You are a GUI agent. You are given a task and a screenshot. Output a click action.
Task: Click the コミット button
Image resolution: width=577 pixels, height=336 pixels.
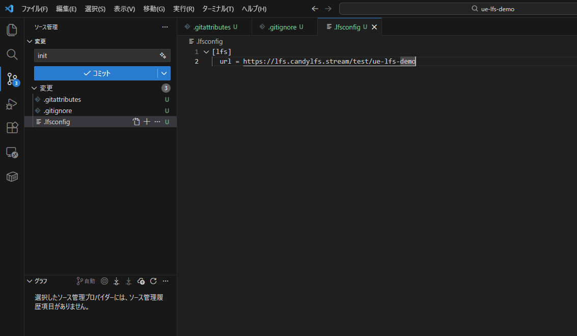96,73
